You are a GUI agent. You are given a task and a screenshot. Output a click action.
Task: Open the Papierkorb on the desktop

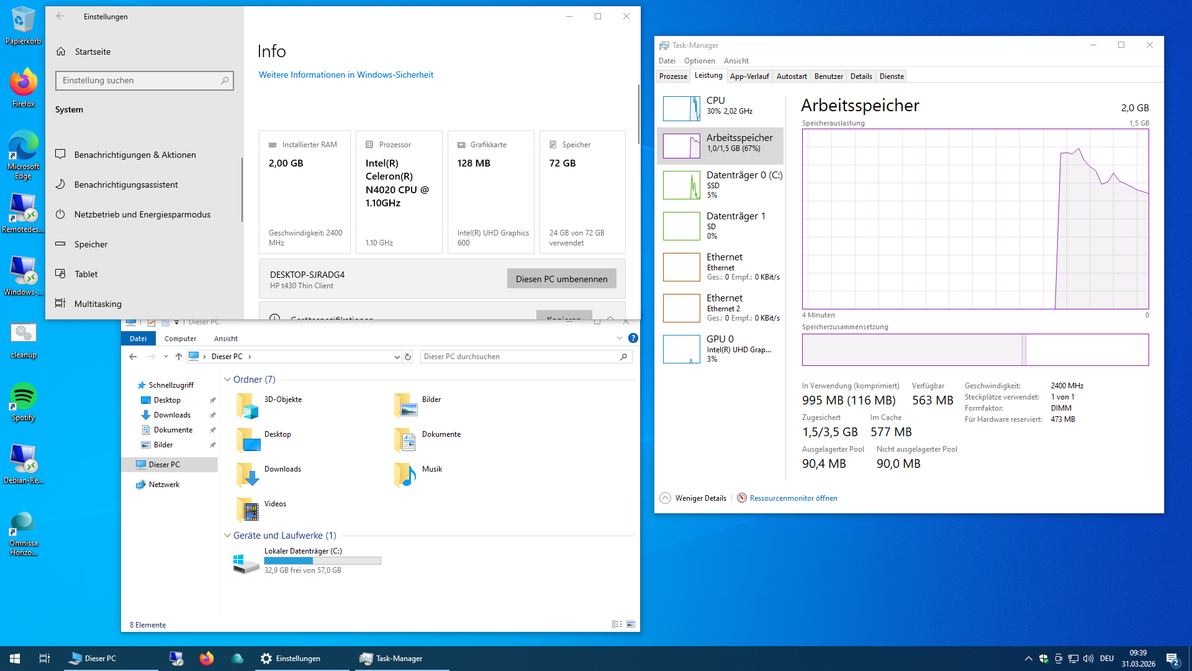pyautogui.click(x=23, y=19)
